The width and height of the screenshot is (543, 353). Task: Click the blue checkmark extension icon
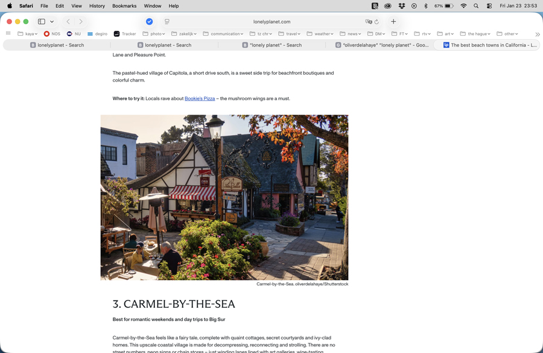[x=149, y=22]
